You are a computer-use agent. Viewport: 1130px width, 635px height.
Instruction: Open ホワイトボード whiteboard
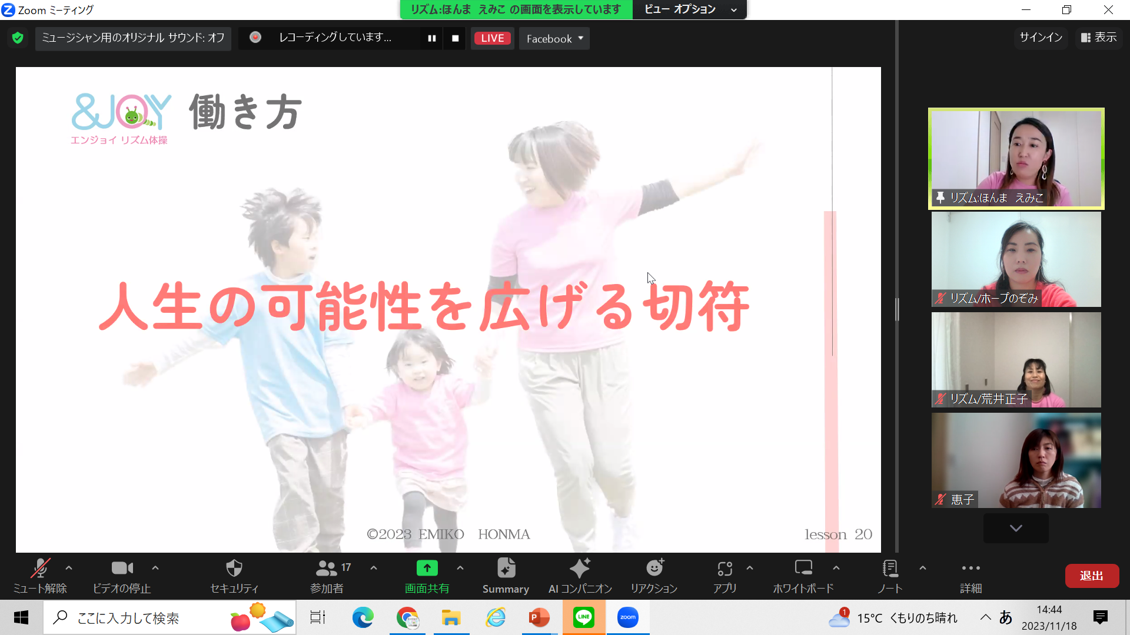click(803, 576)
